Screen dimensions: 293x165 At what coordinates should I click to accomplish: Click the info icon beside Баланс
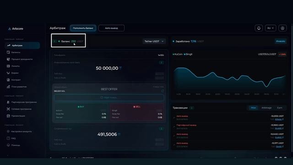(x=55, y=41)
